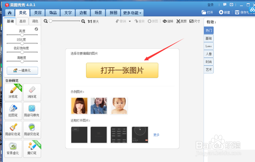Select the 人像 portrait effects category
Image resolution: width=255 pixels, height=162 pixels.
209,54
